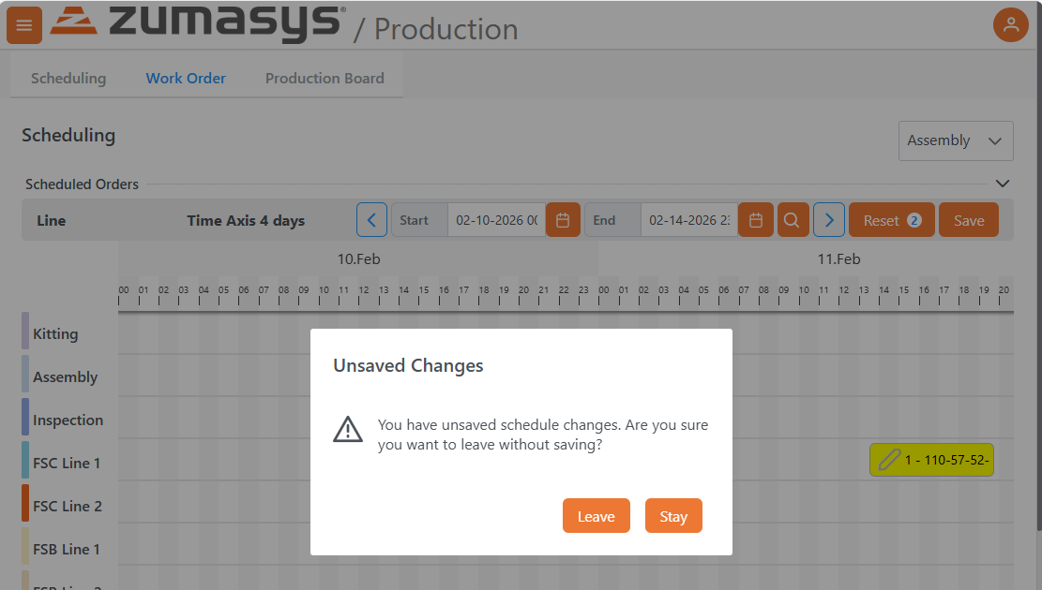Click Stay to keep editing the schedule

[673, 515]
